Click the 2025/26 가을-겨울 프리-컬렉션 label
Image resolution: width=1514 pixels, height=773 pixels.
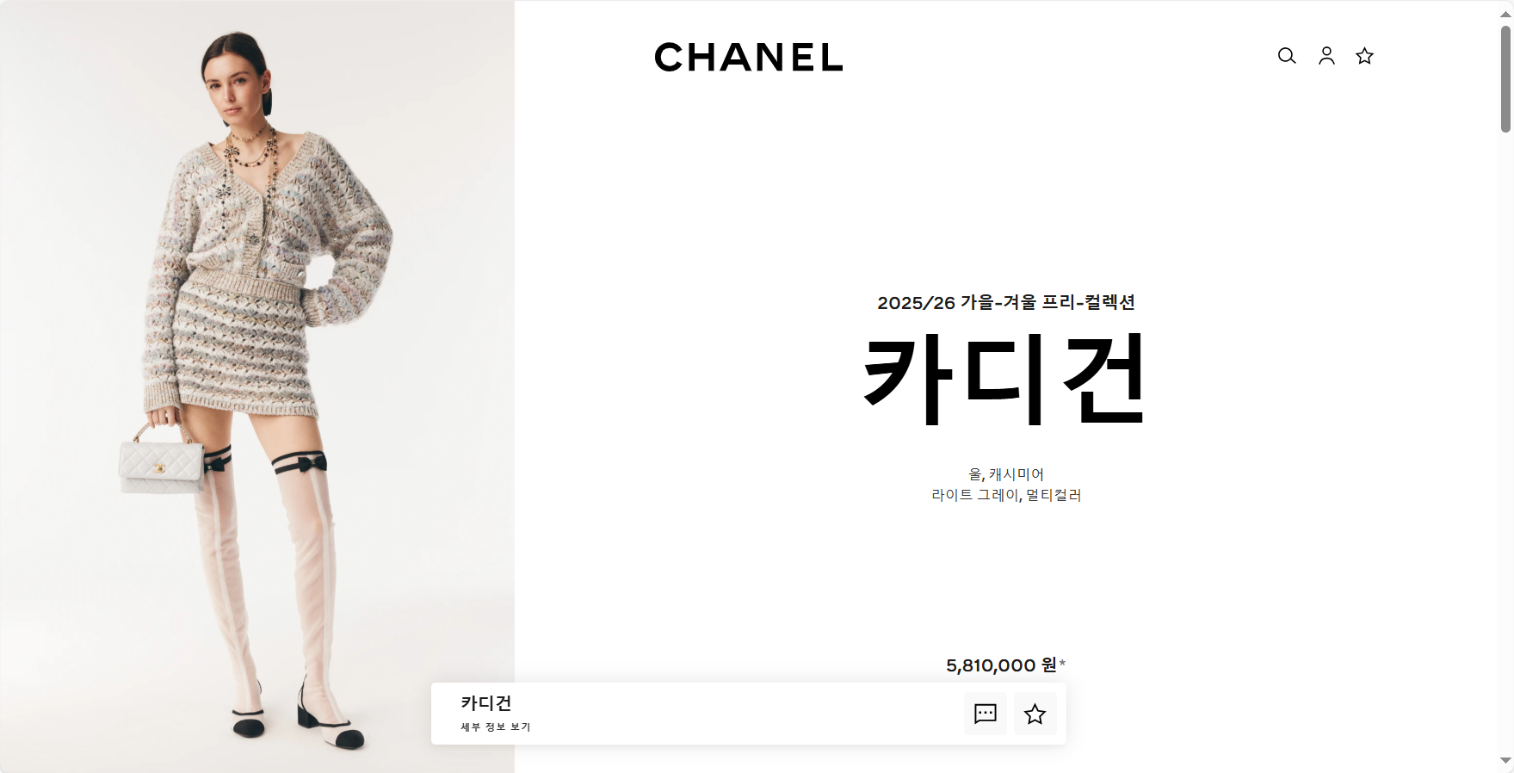1006,302
